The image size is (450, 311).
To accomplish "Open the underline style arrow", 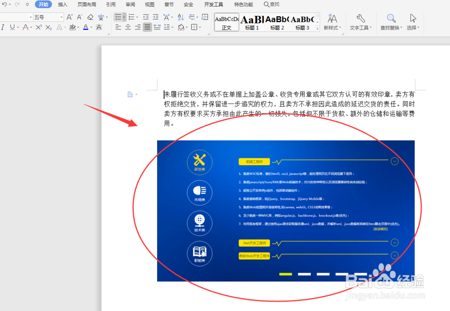I will (x=18, y=27).
